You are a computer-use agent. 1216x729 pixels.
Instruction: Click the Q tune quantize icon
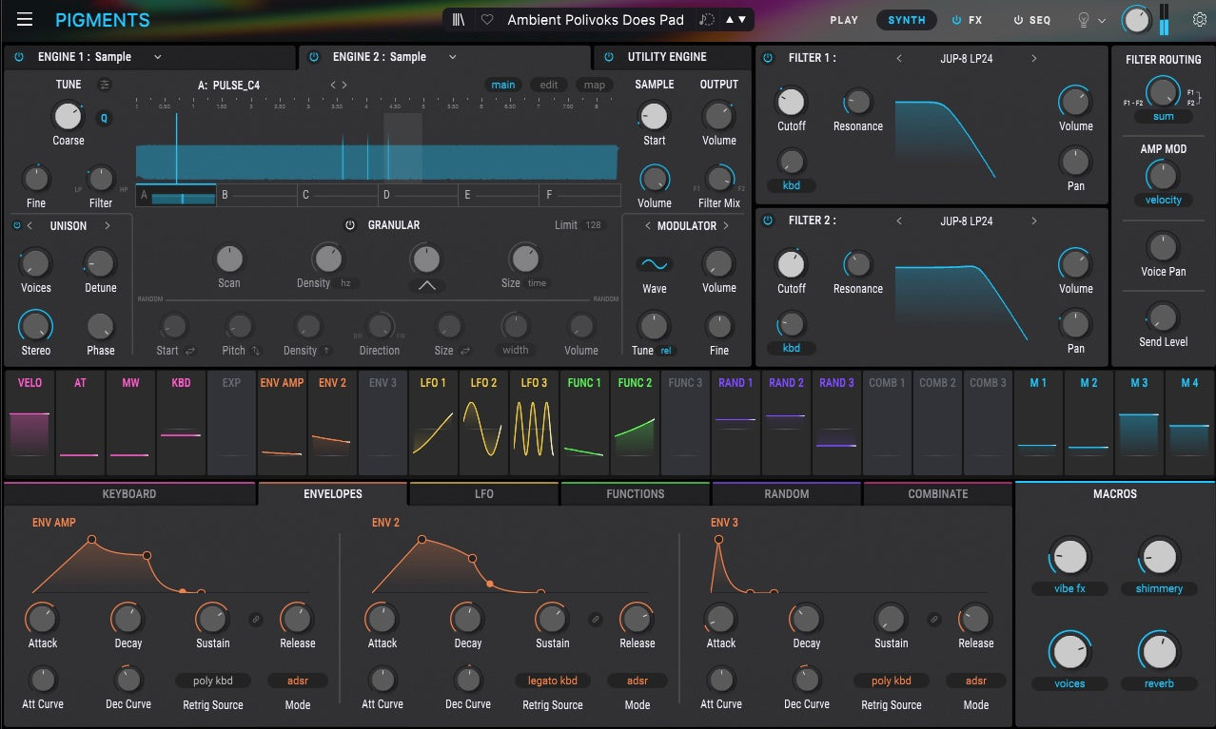(x=104, y=119)
